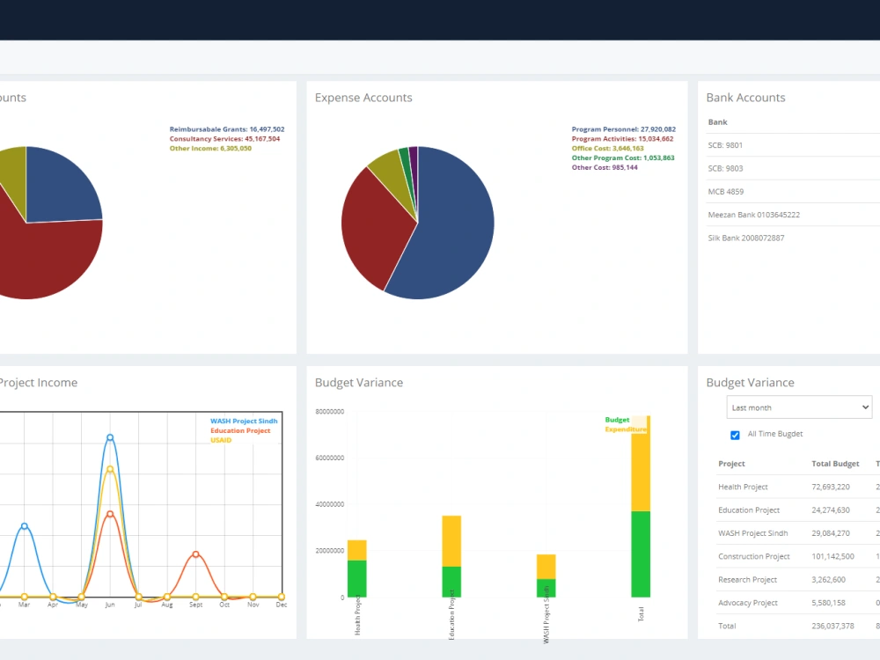880x660 pixels.
Task: Click Office Cost legend entry
Action: [x=607, y=148]
